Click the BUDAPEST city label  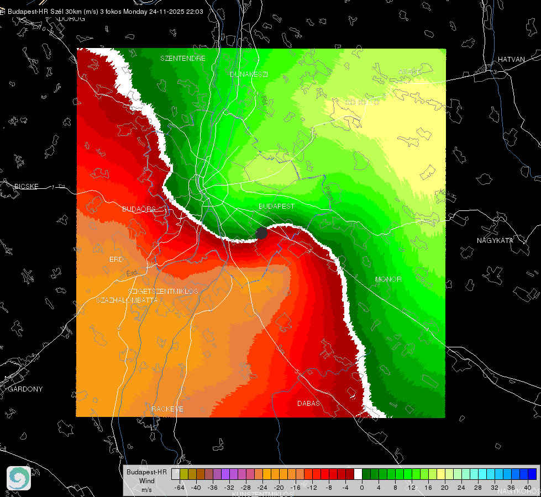pos(277,206)
